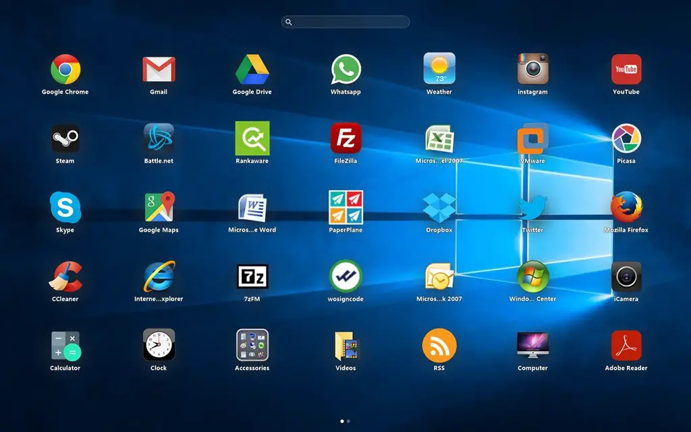Open the Battle.net launcher
This screenshot has height=432, width=691.
click(159, 138)
